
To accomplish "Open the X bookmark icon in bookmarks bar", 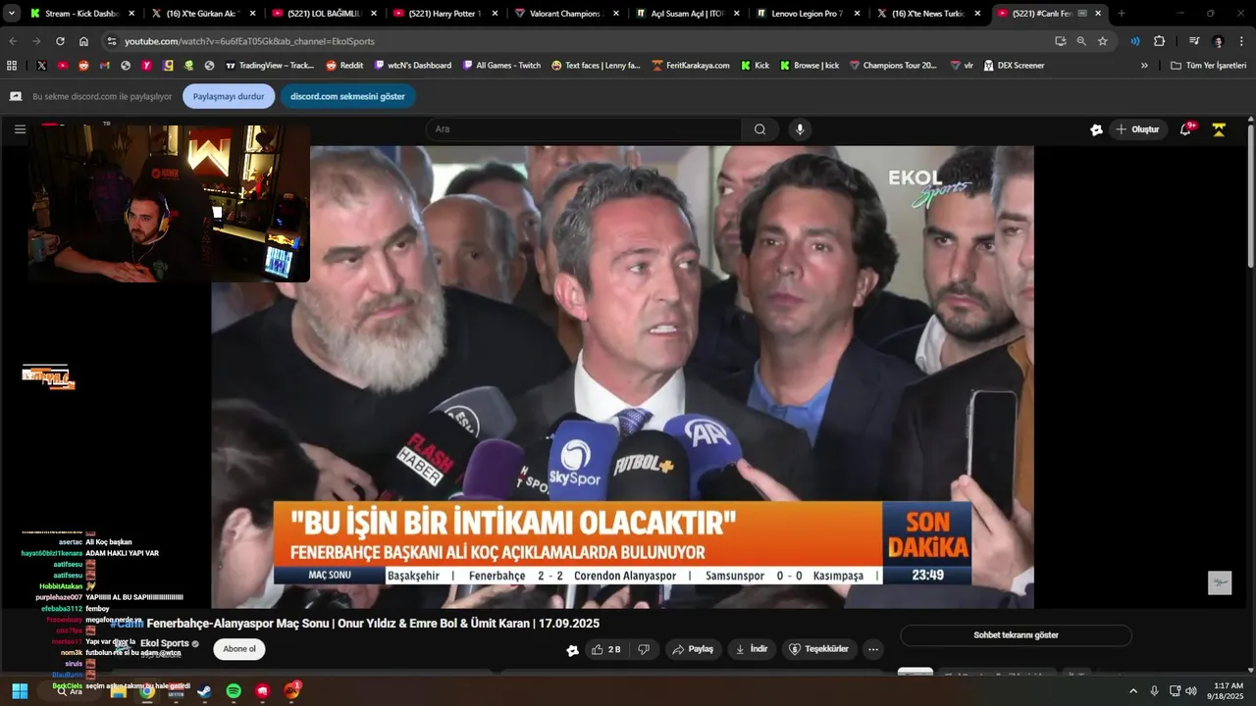I will click(41, 66).
